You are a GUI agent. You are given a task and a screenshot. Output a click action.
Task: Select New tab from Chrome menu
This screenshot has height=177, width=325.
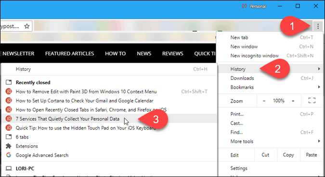coord(270,38)
